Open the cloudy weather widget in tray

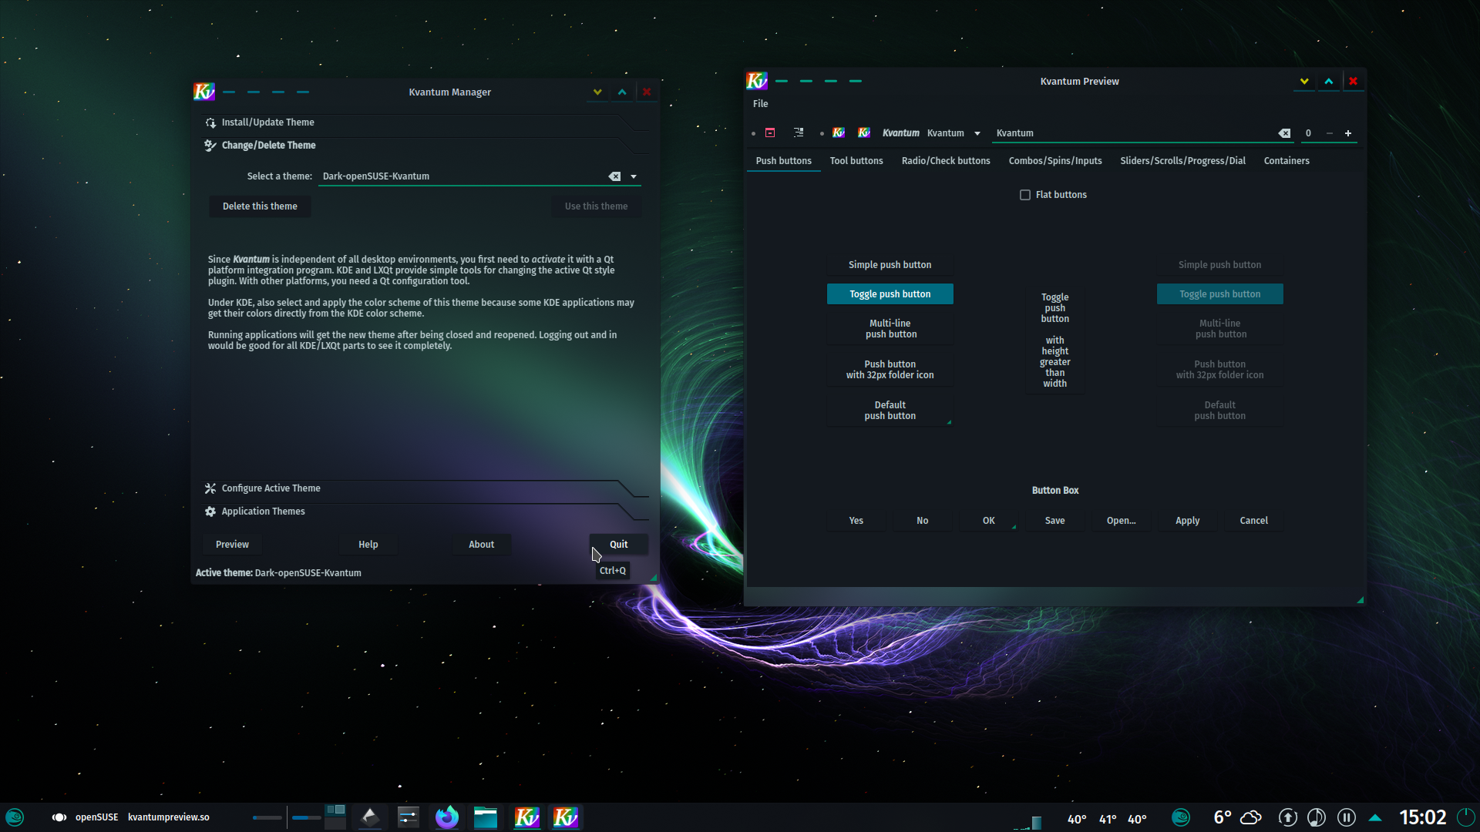pos(1251,817)
